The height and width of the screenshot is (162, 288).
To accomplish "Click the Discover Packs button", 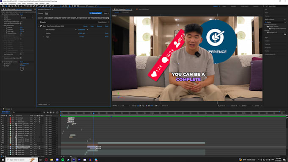I will [x=96, y=13].
